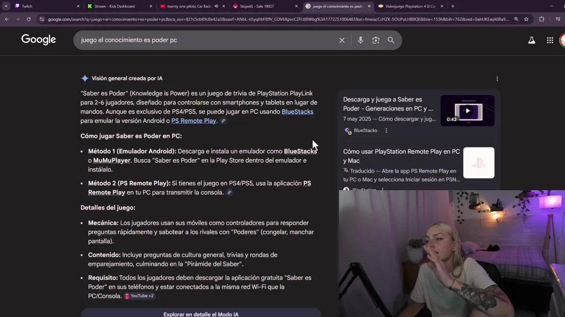Viewport: 565px width, 317px height.
Task: Play the 0:42 BlueStacks video thumbnail
Action: click(467, 111)
